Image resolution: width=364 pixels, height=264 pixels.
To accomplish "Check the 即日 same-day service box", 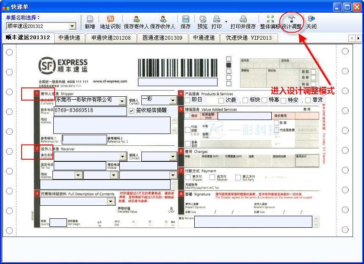I will coord(188,100).
